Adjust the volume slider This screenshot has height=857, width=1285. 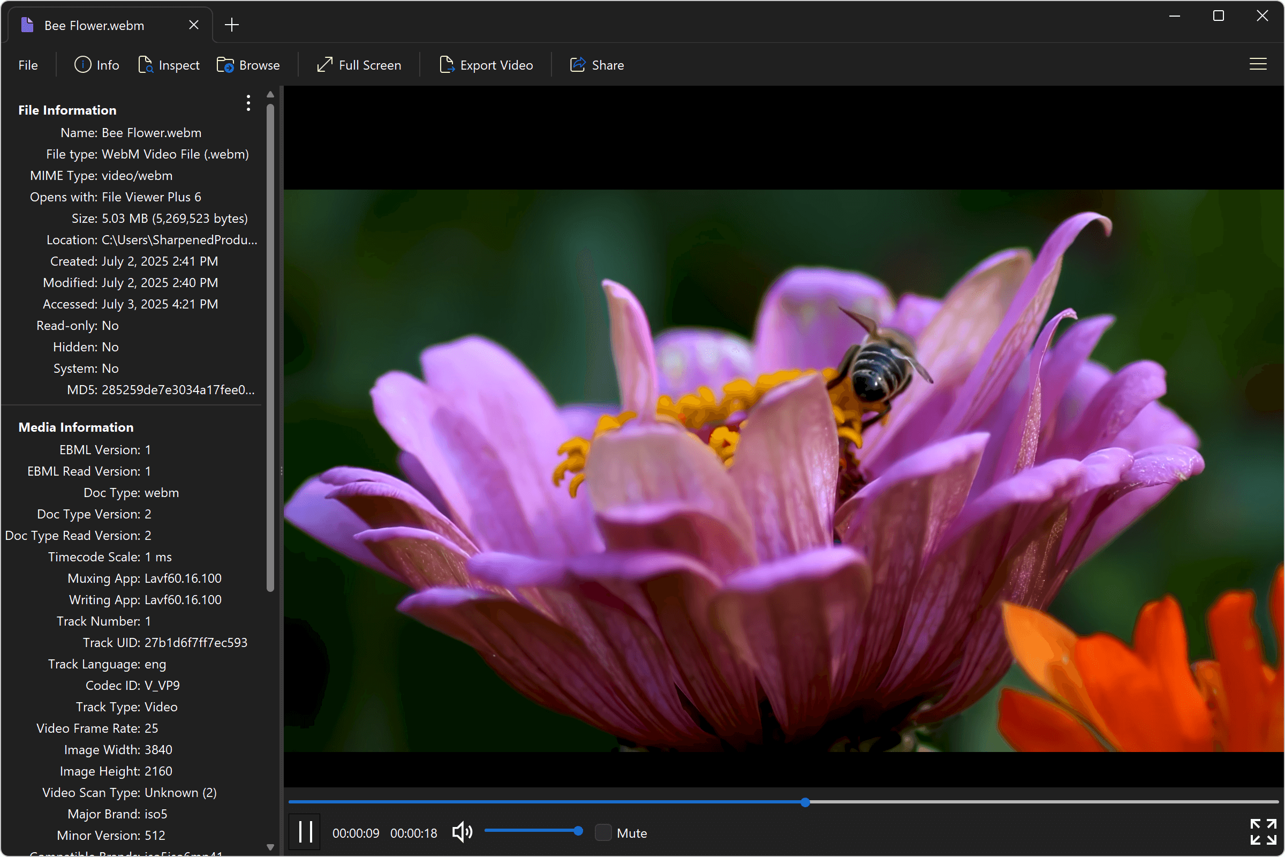534,831
